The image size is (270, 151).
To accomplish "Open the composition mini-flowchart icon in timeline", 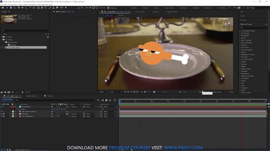I will 98,100.
